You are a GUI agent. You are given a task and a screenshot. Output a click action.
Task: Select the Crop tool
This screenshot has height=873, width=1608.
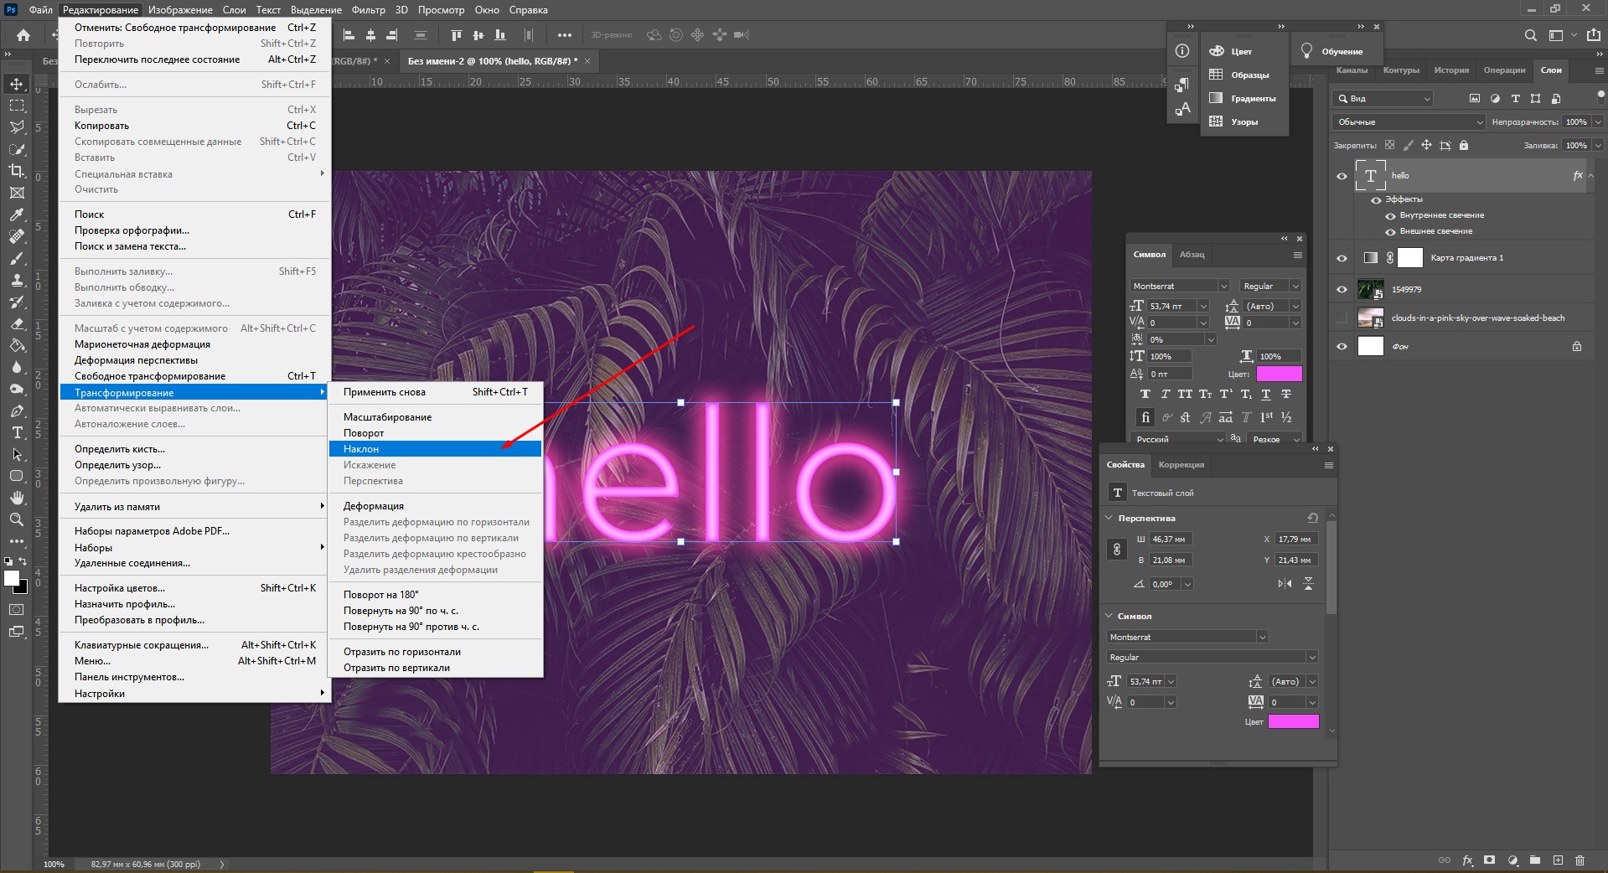[x=17, y=171]
